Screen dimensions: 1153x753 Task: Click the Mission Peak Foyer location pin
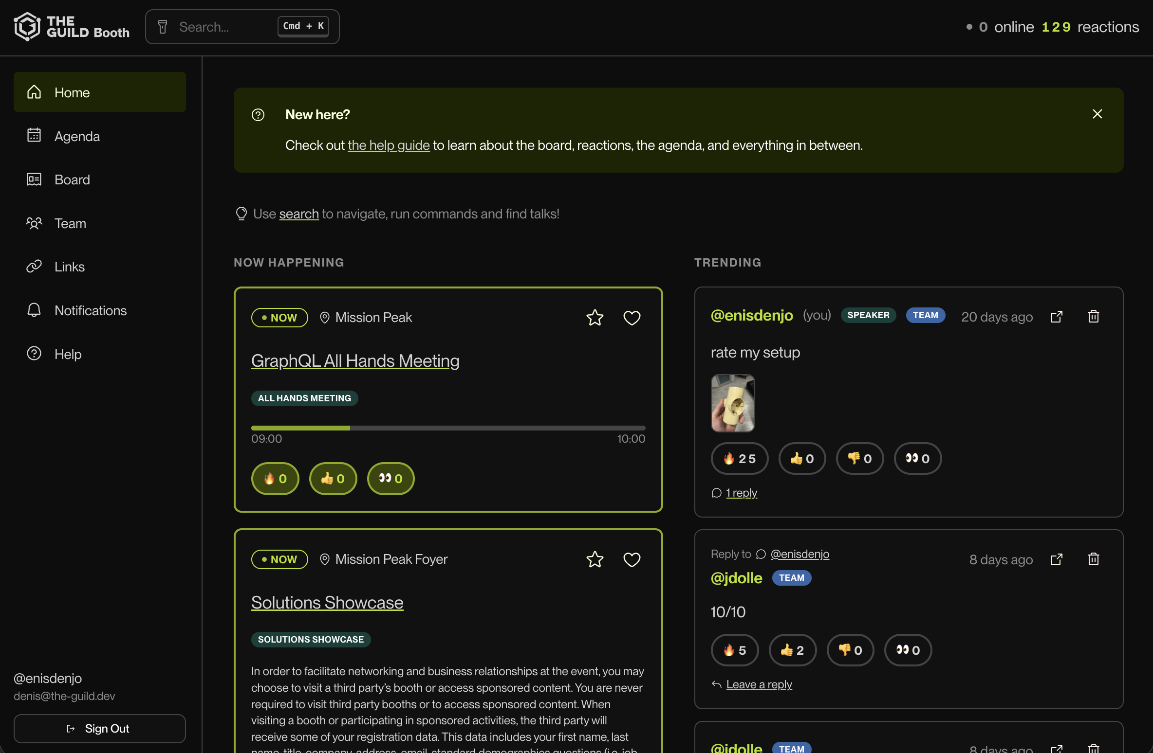click(324, 559)
